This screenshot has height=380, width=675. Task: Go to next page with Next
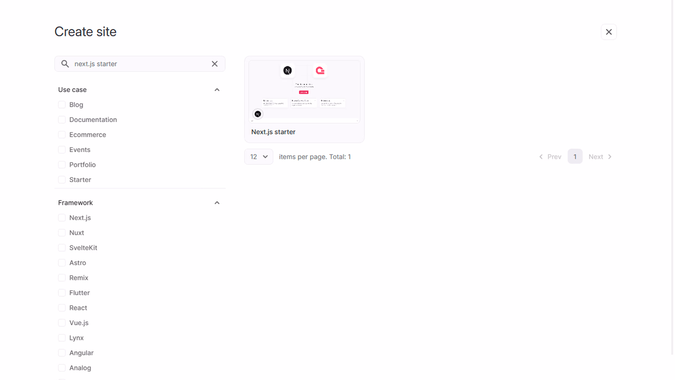pyautogui.click(x=601, y=157)
